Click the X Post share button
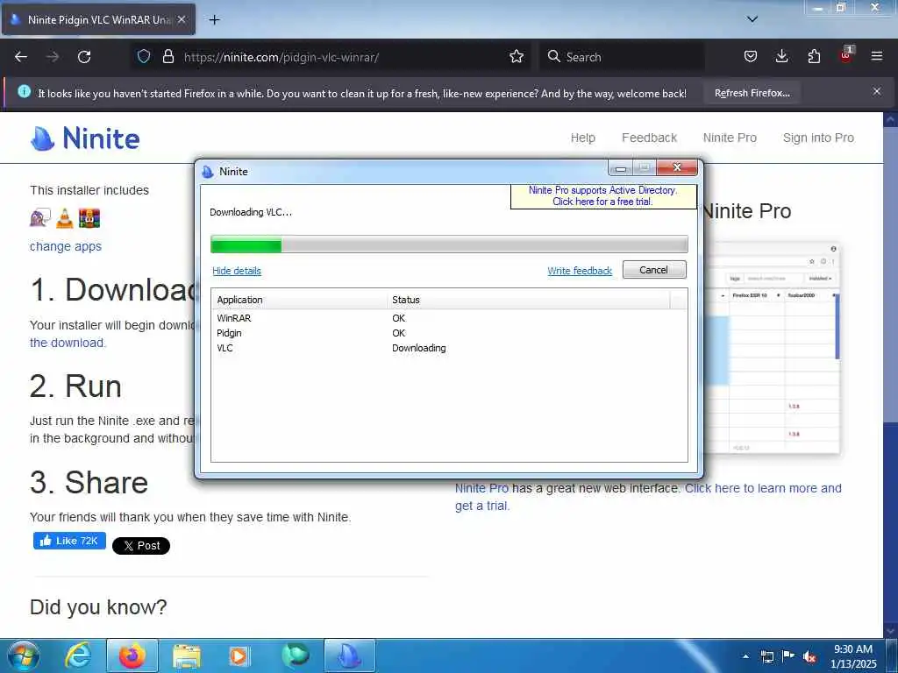Image resolution: width=898 pixels, height=673 pixels. [x=141, y=545]
